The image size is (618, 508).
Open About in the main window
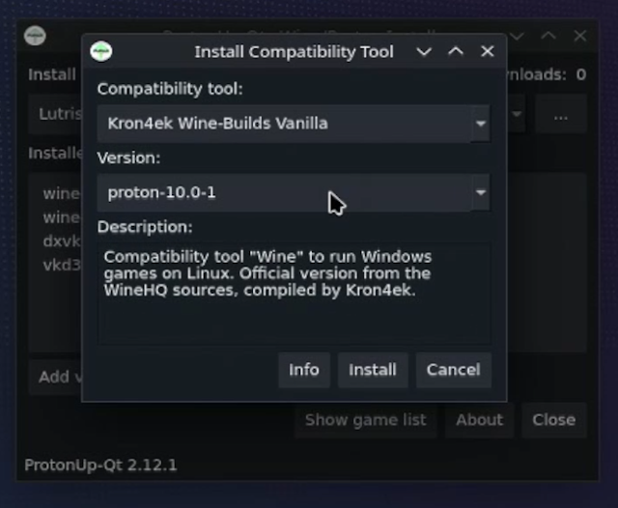pyautogui.click(x=480, y=420)
